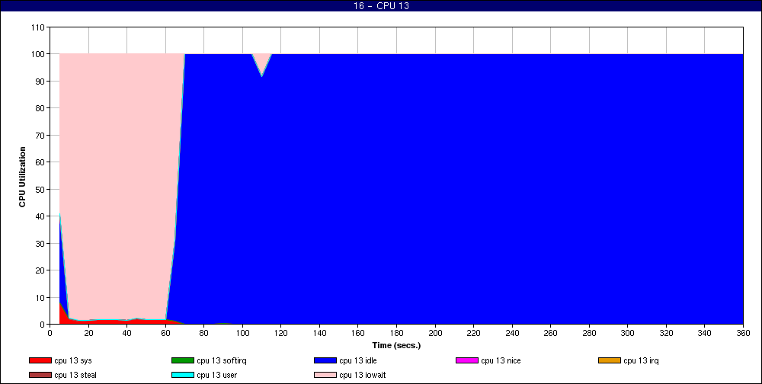Image resolution: width=762 pixels, height=384 pixels.
Task: Click the blue cpu 13 idle legend swatch
Action: [x=325, y=360]
